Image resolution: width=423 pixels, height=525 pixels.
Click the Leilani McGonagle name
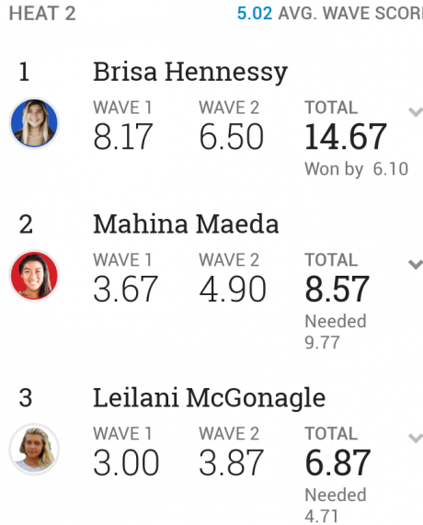click(x=209, y=398)
